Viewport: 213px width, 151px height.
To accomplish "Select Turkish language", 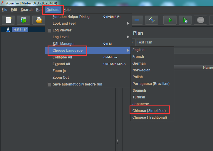I will tap(152, 97).
